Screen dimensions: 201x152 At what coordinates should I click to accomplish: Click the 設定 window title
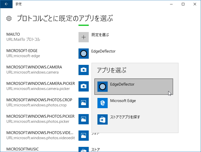click(19, 4)
